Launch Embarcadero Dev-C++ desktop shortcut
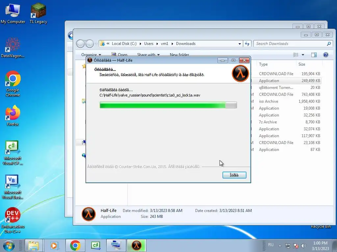This screenshot has height=252, width=337. coord(13,220)
